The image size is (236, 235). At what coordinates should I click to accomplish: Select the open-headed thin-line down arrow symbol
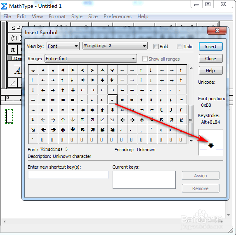pos(73,120)
